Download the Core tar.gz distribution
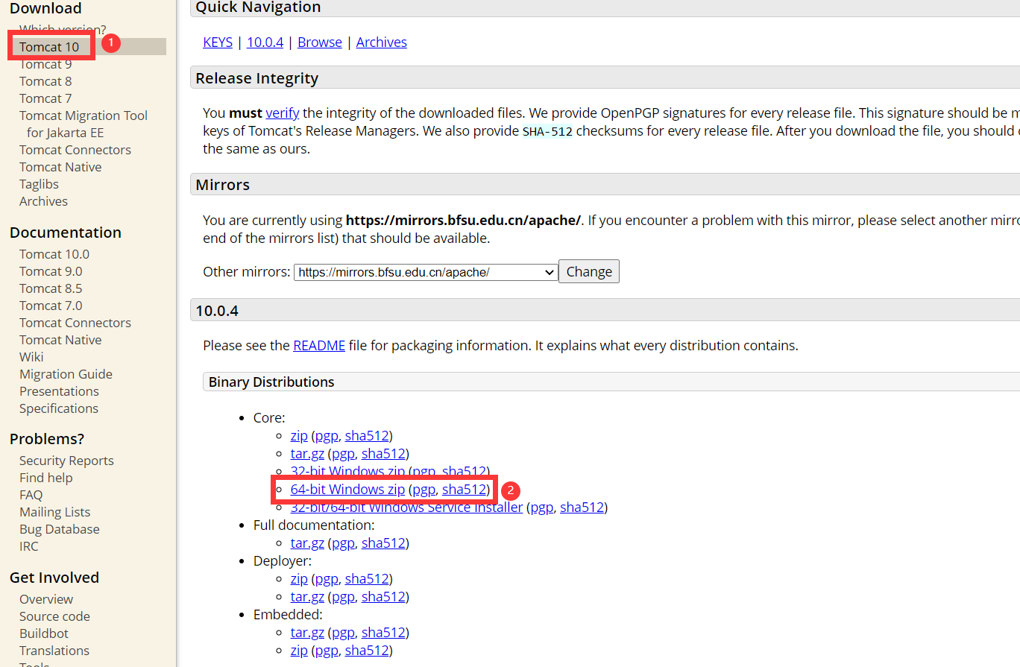 pos(307,454)
